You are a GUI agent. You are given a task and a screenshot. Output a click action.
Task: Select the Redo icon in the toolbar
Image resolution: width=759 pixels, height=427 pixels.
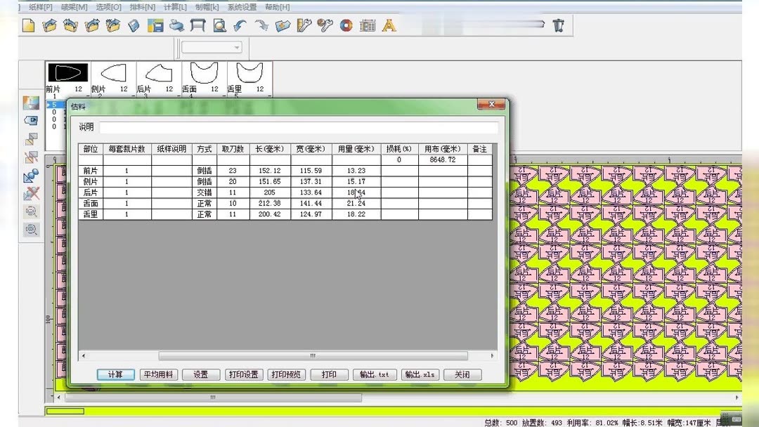(x=261, y=25)
